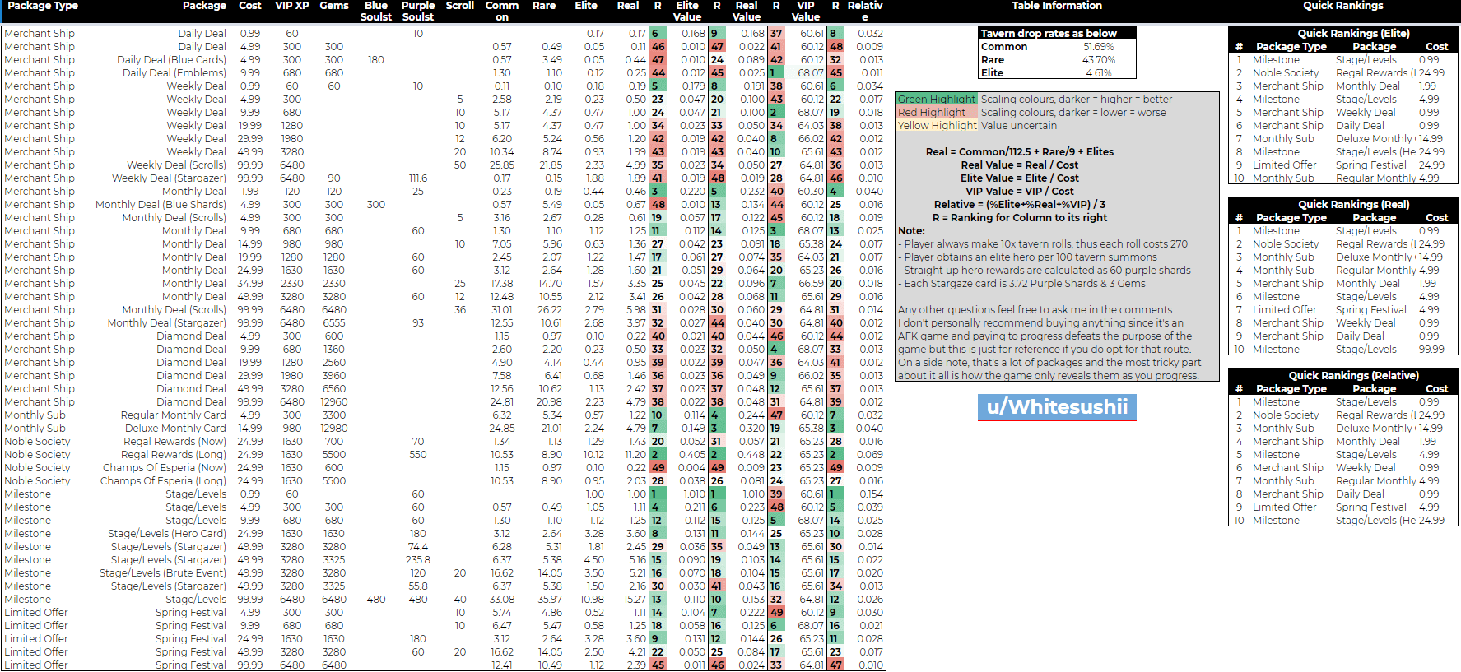Select the "Champs Of Esperia (Long)" cell
Image resolution: width=1461 pixels, height=672 pixels.
click(x=163, y=481)
